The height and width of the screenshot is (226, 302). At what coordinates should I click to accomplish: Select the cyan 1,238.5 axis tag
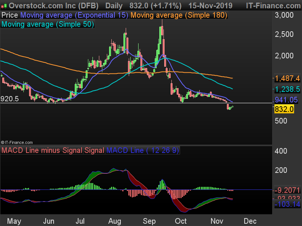coord(287,89)
